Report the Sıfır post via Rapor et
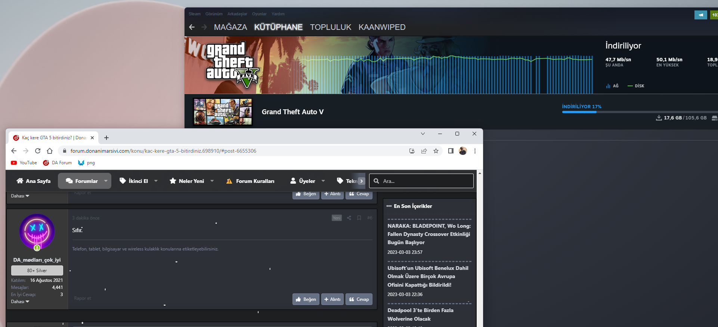This screenshot has height=327, width=718. tap(83, 298)
